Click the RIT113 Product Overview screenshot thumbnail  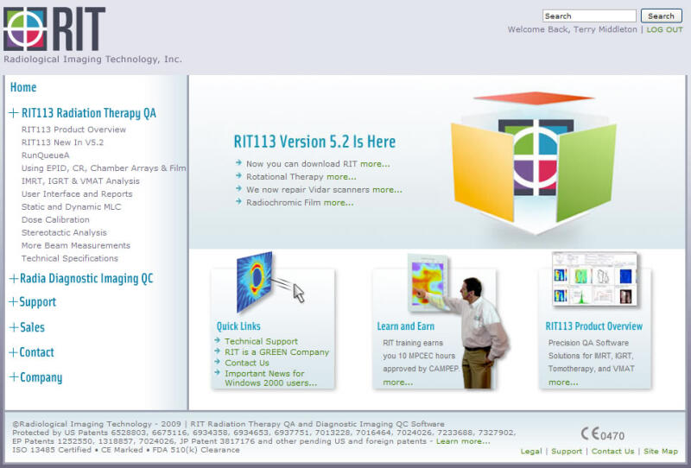[594, 279]
